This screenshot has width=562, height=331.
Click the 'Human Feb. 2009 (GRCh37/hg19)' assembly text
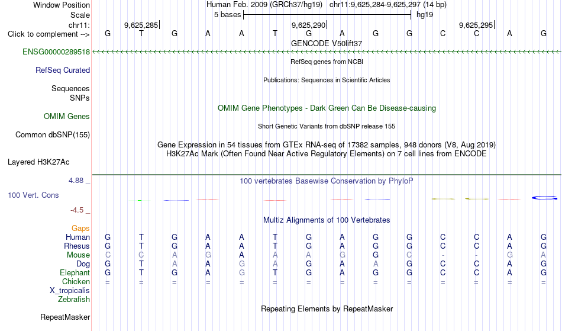[264, 5]
